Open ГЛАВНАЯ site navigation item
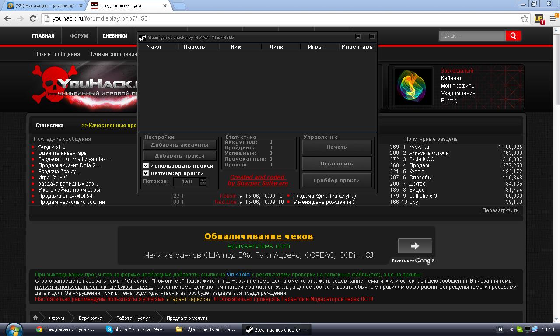This screenshot has width=560, height=336. pos(43,36)
